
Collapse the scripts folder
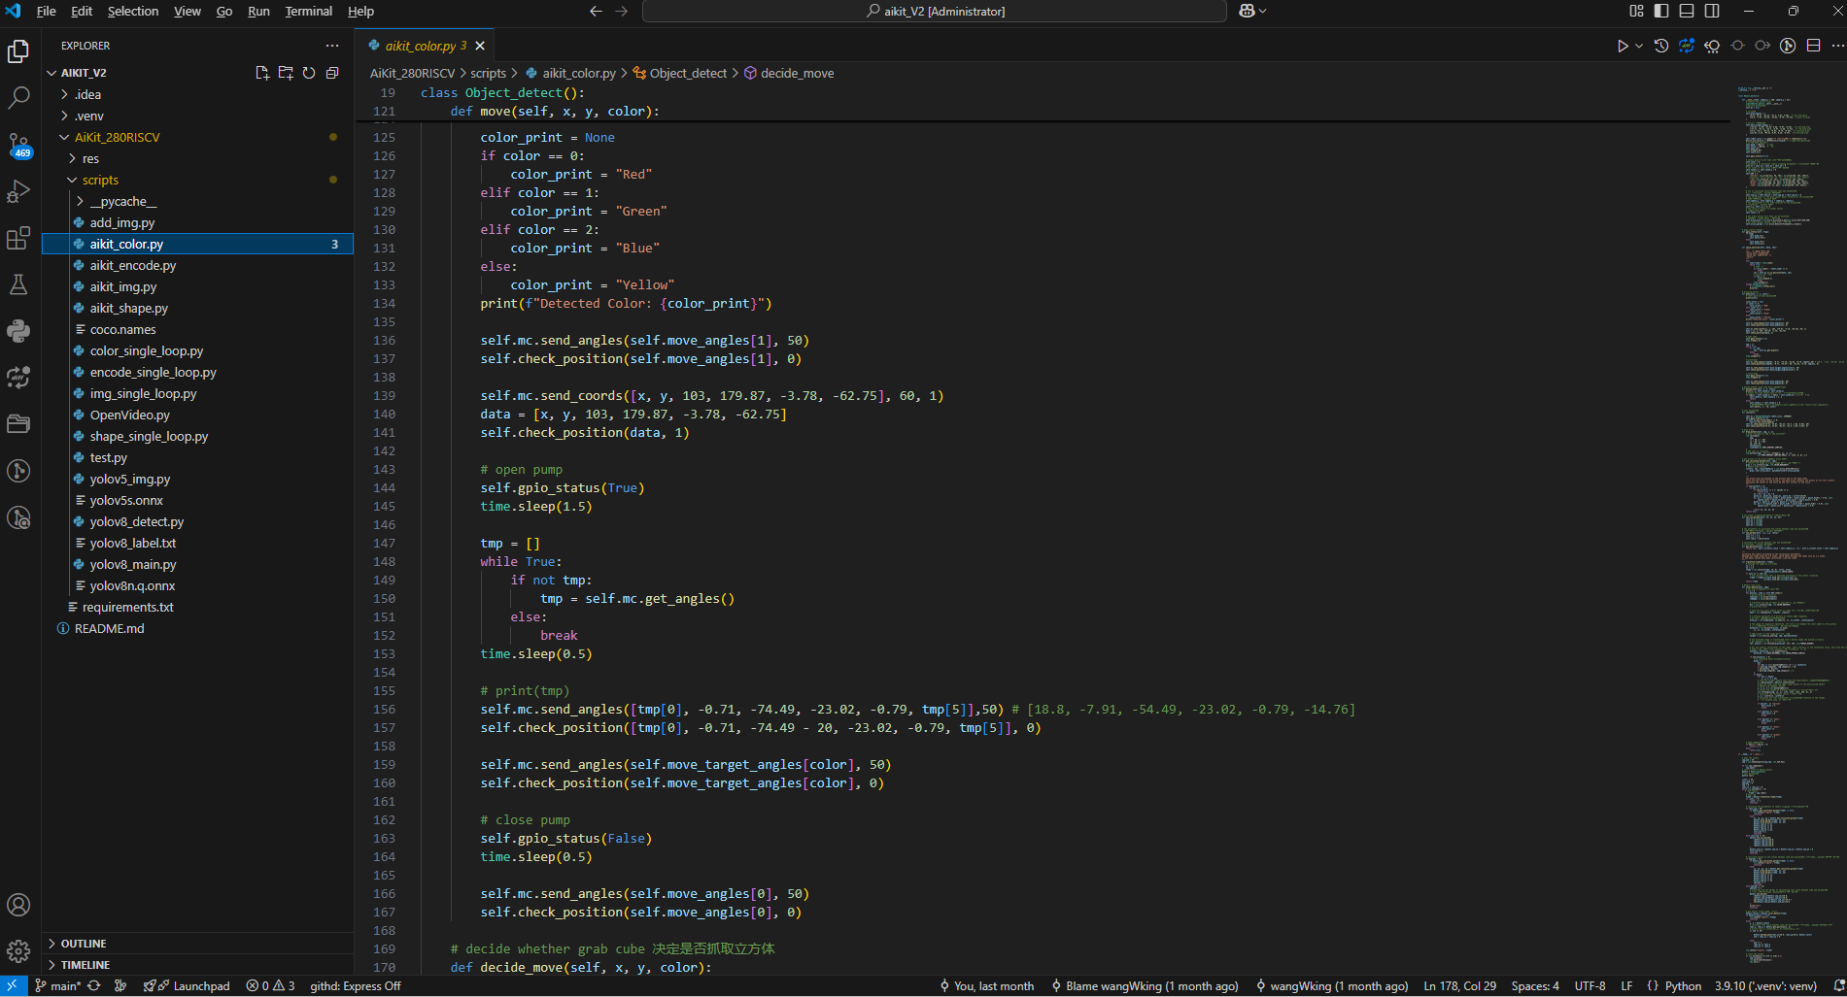pyautogui.click(x=100, y=181)
